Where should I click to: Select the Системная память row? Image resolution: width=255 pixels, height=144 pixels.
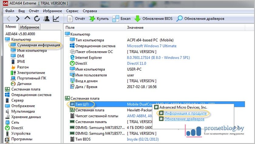(108, 122)
